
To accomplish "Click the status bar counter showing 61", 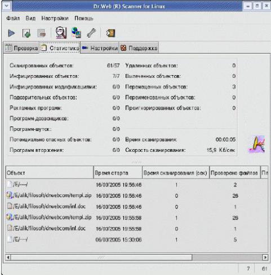I will tap(264, 268).
